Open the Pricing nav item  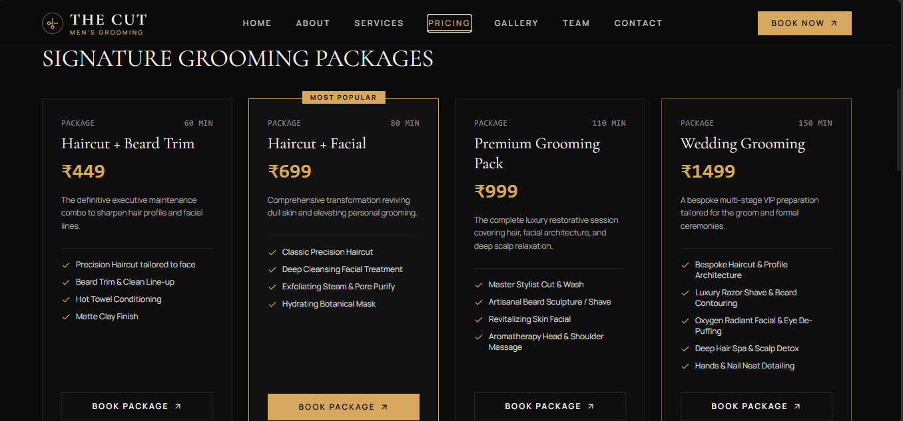coord(450,23)
